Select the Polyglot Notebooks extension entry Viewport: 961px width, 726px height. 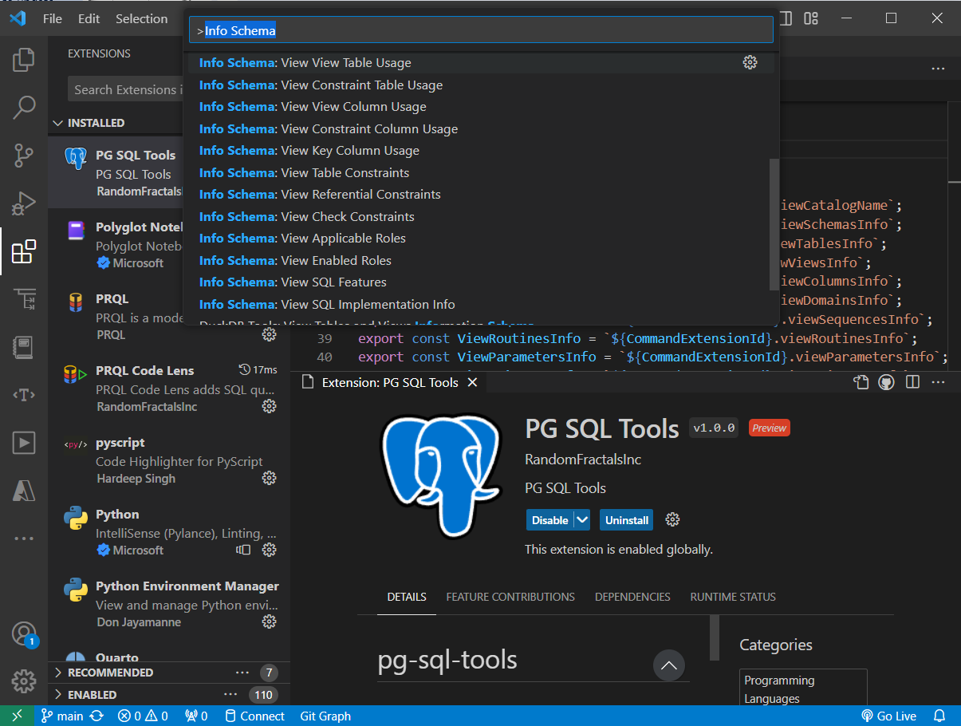(169, 244)
